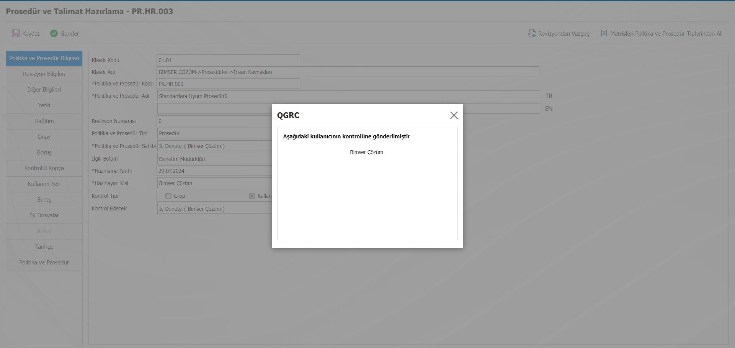Viewport: 735px width, 348px height.
Task: Open Politika ve Prosedür Bilgileri tab
Action: (44, 58)
